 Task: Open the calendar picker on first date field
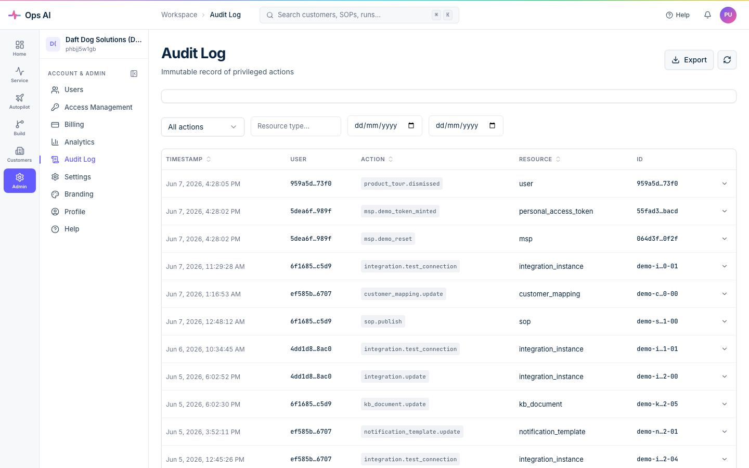(x=411, y=126)
